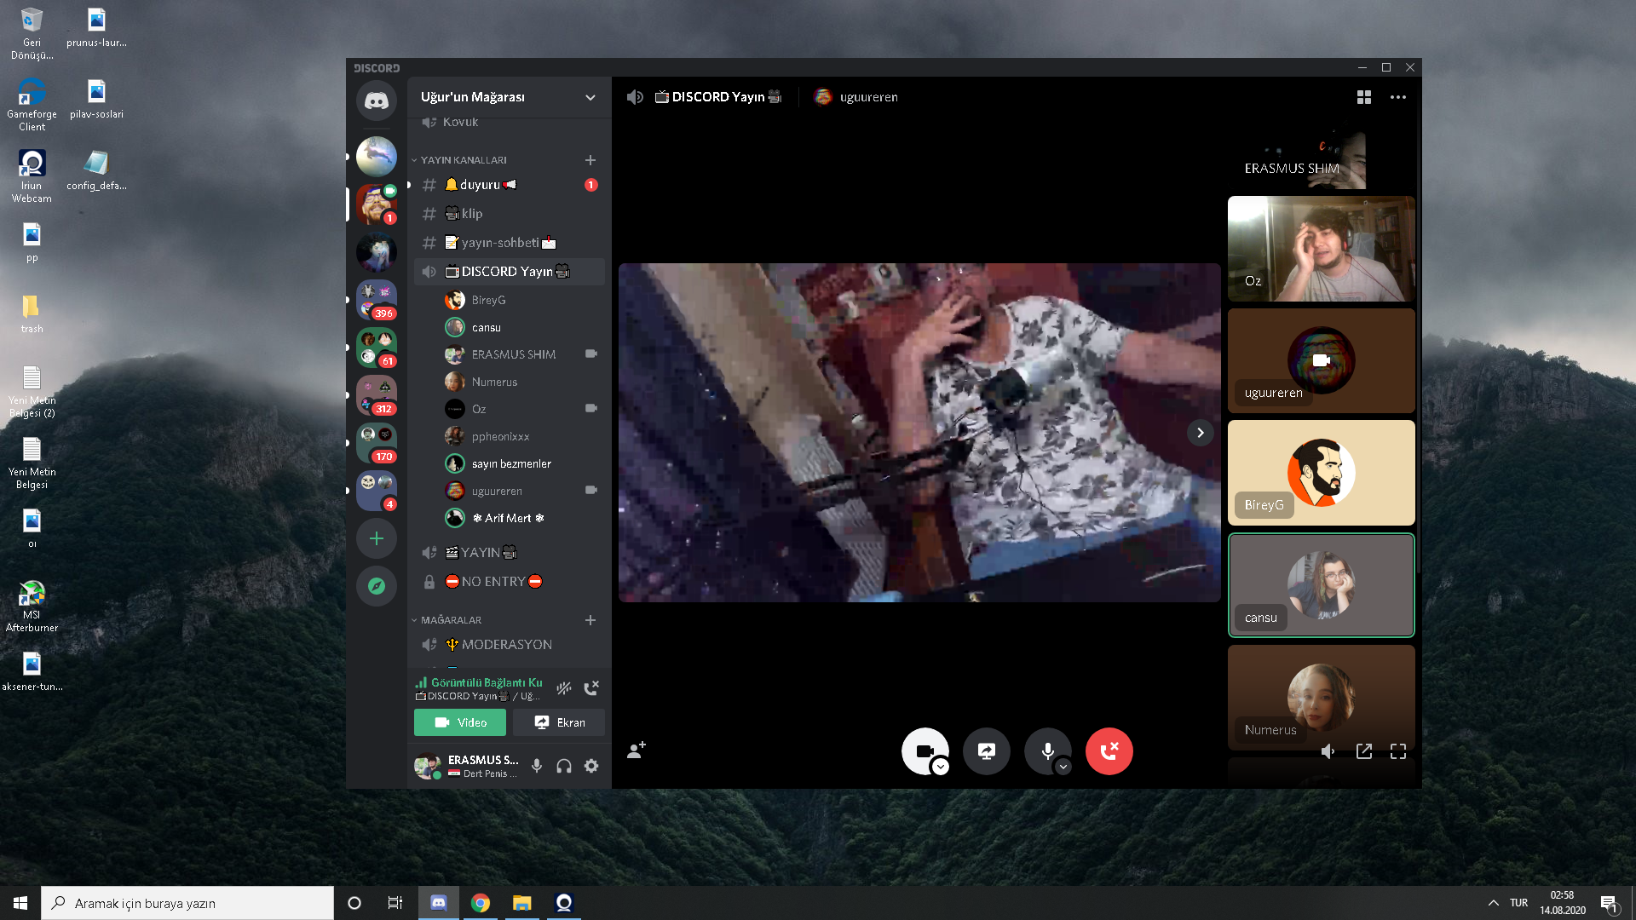Screen dimensions: 1636x920
Task: Click connection status Görüntülü Bağlantı text
Action: [x=487, y=682]
